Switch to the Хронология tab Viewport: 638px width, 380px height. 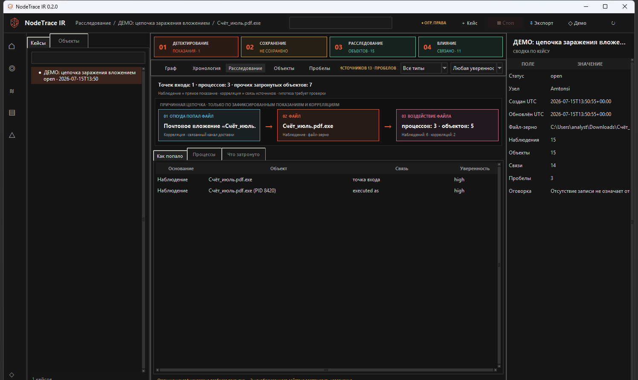pos(206,68)
